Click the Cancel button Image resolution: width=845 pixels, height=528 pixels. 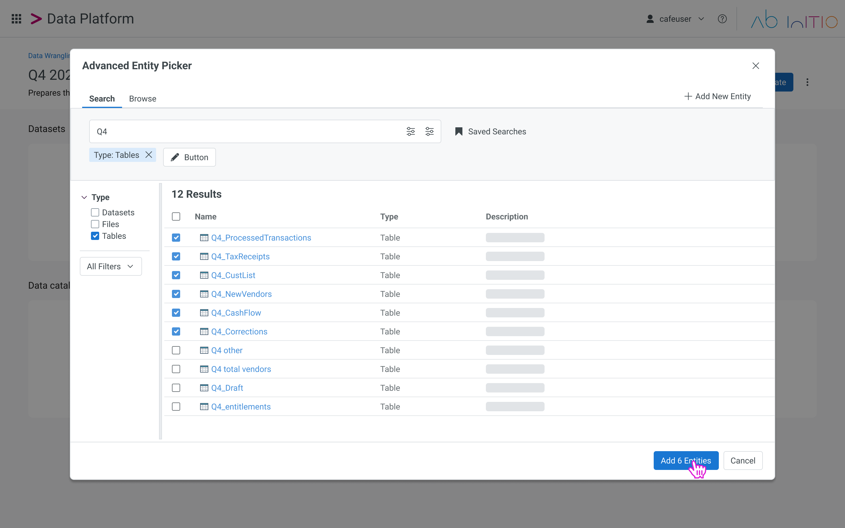click(743, 461)
